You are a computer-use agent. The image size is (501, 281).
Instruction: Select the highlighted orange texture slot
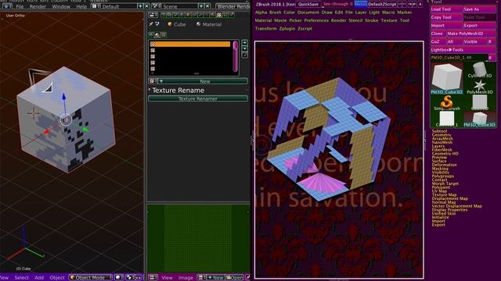click(x=191, y=44)
